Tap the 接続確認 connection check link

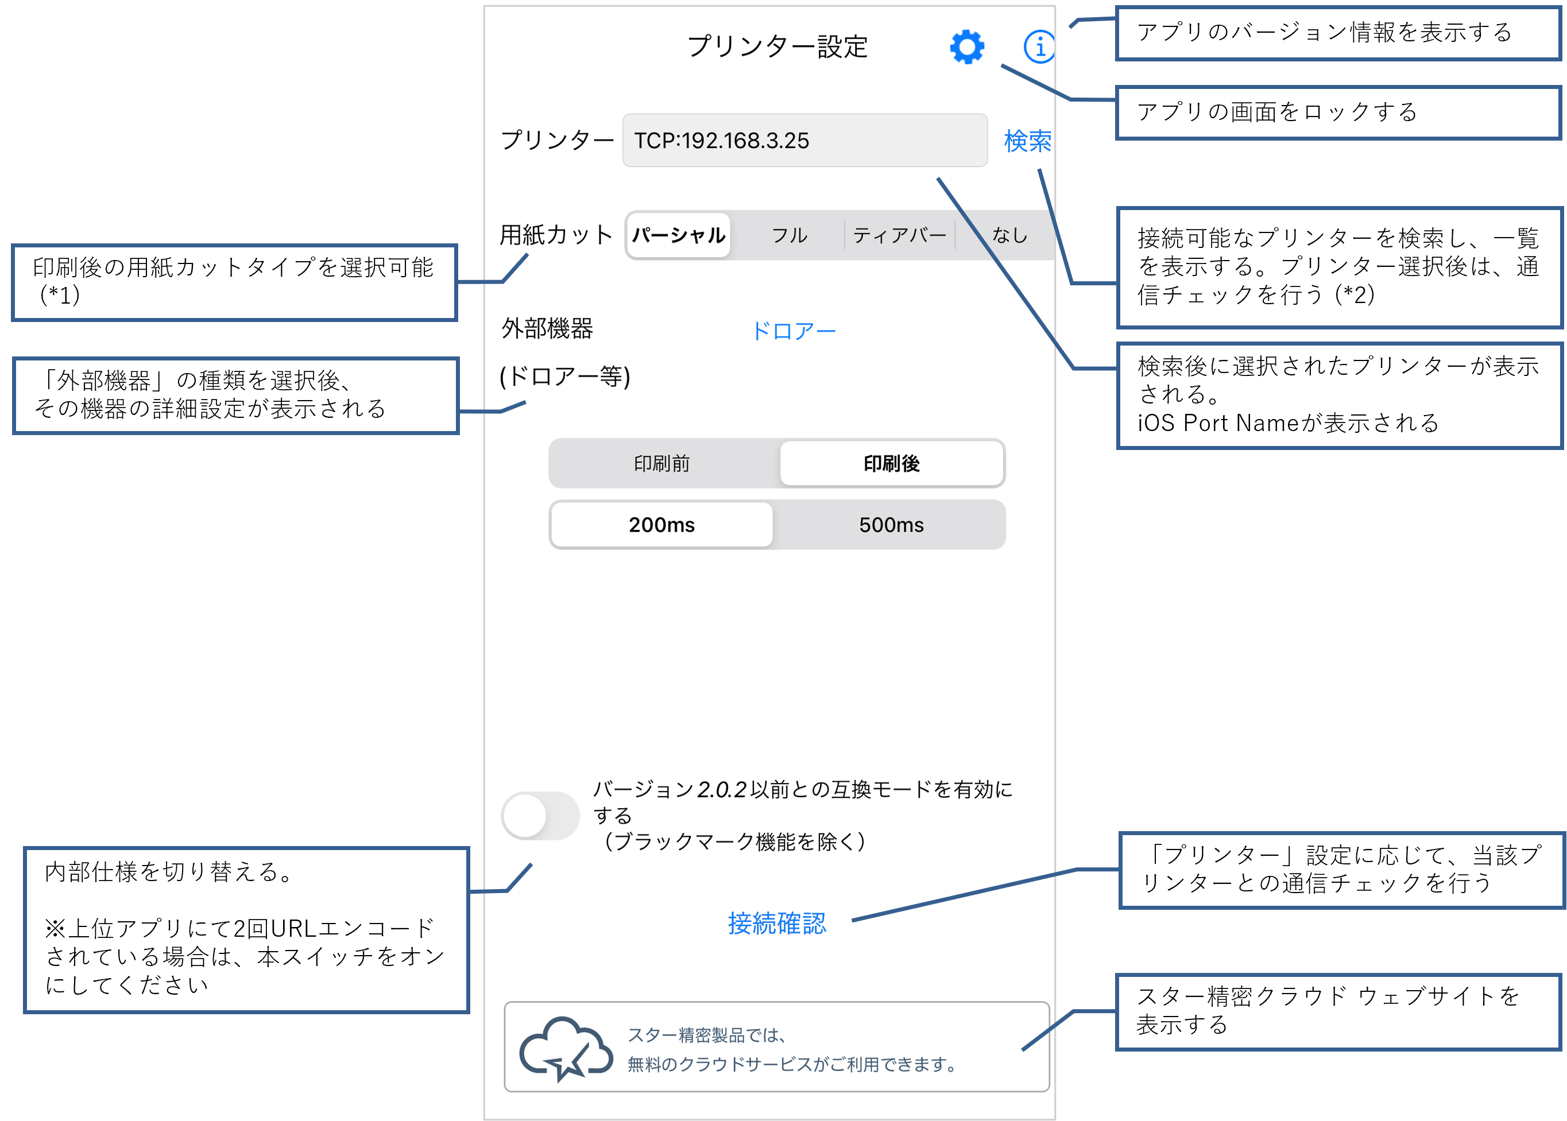point(776,923)
